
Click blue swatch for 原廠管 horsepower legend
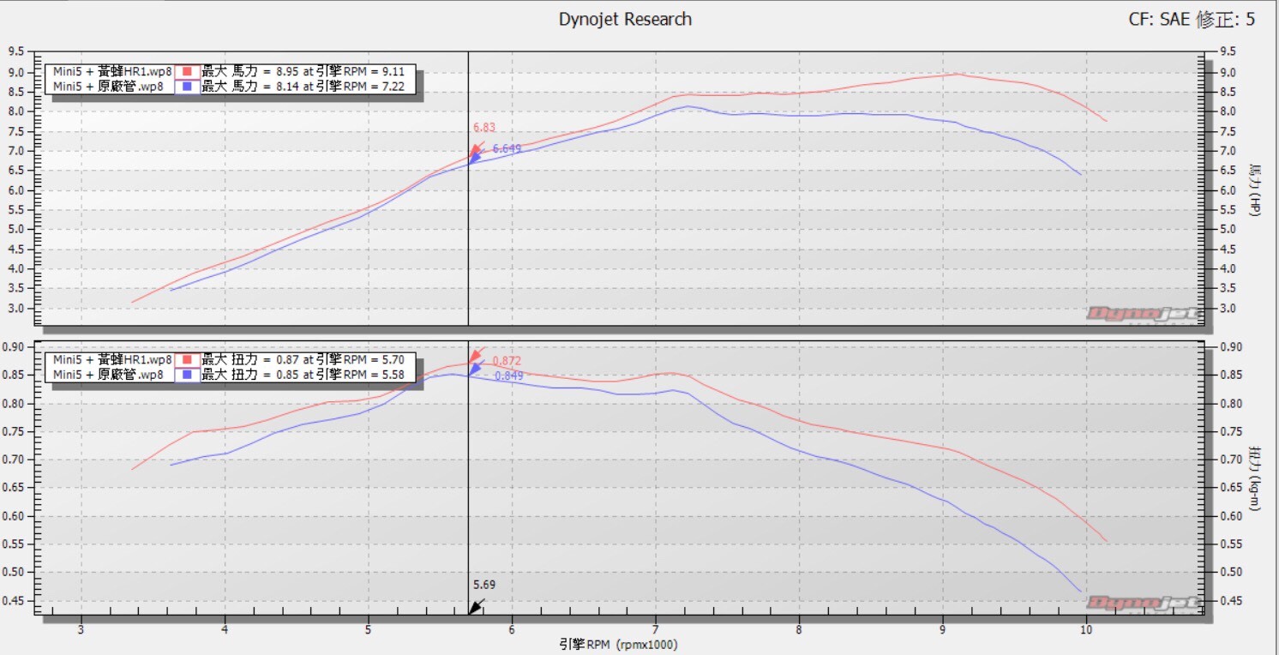click(186, 86)
